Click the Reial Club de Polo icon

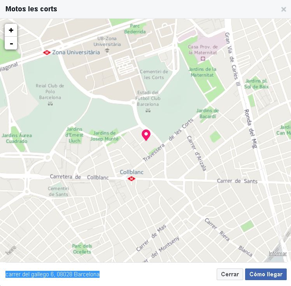50,104
